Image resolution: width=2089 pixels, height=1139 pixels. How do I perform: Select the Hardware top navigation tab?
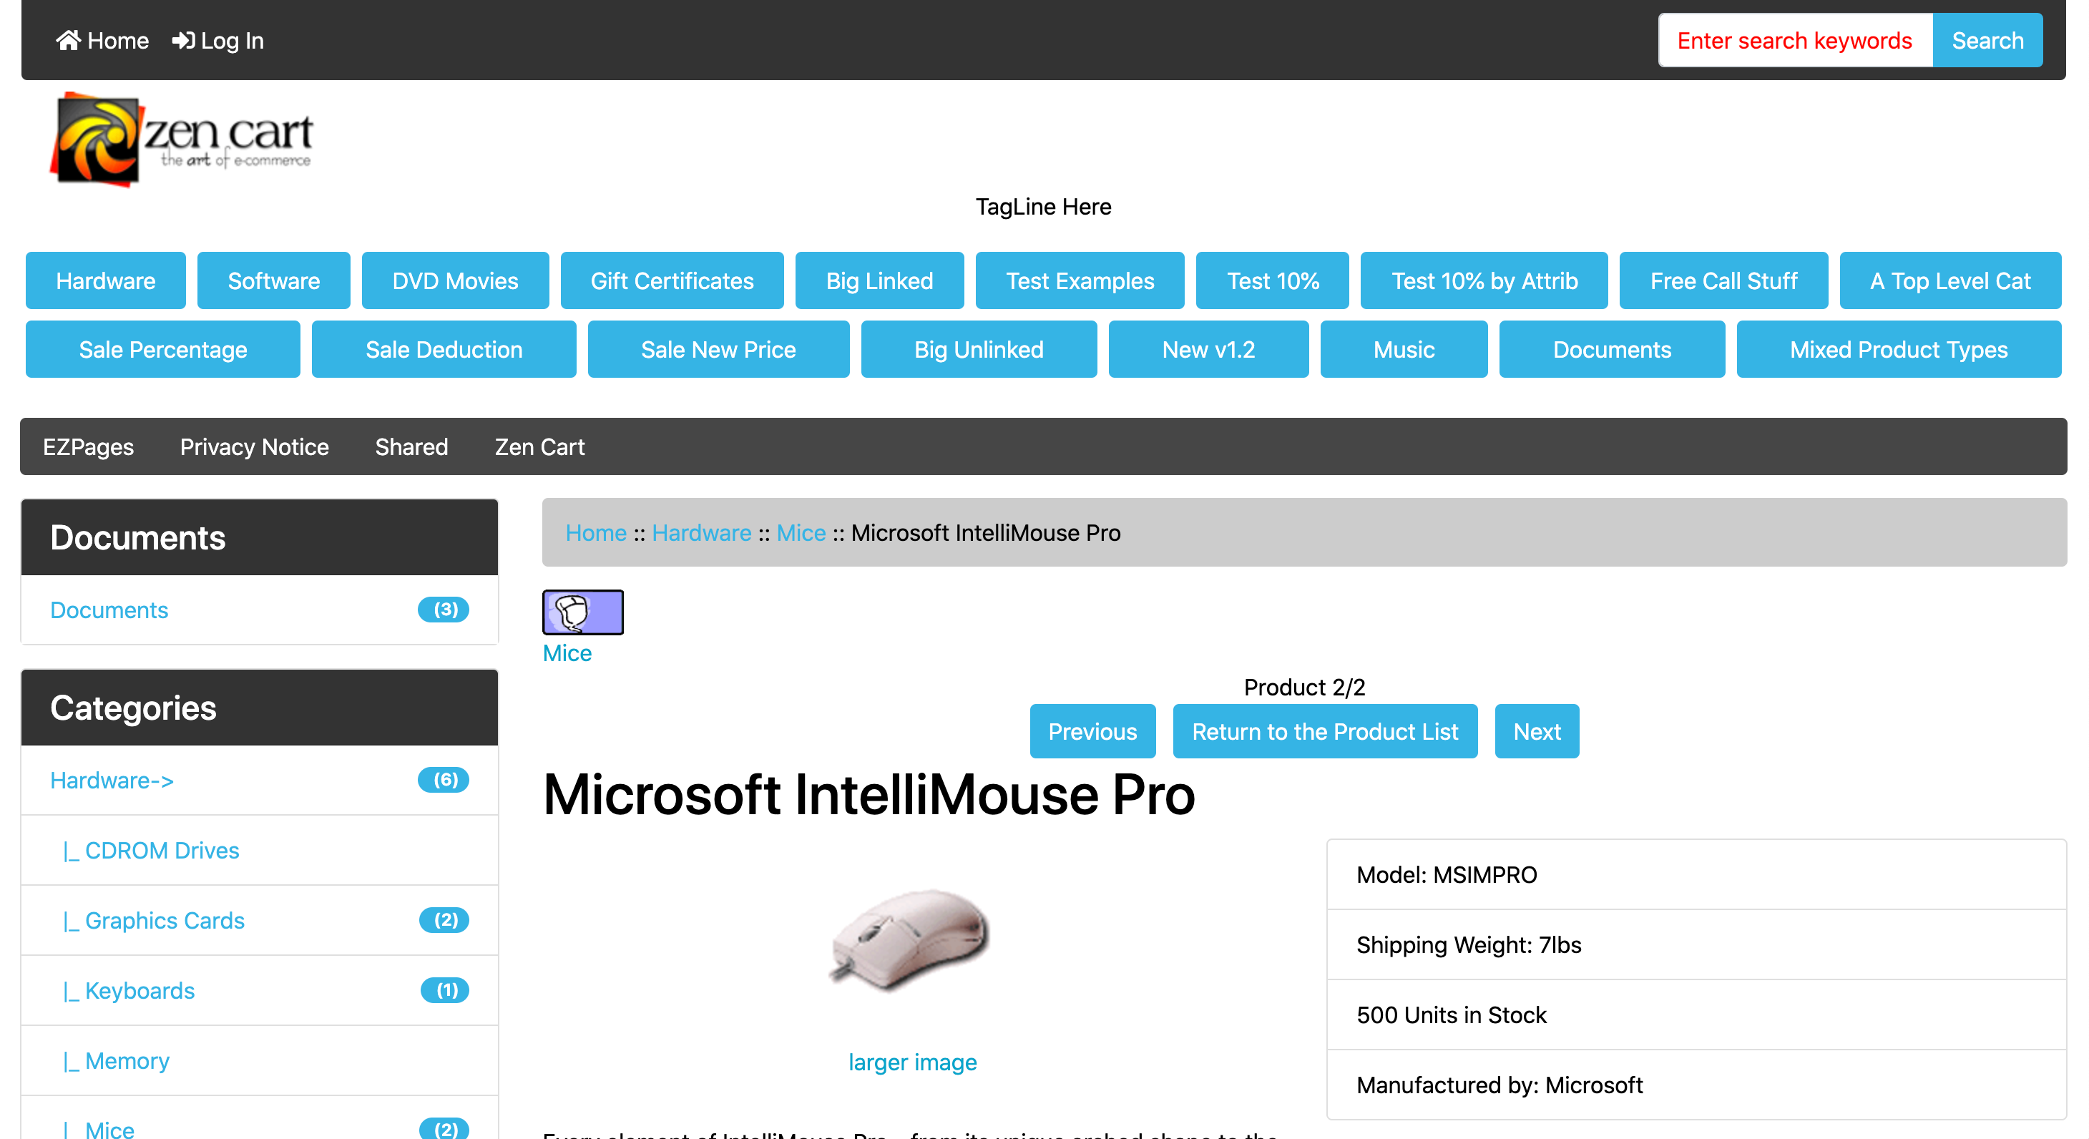point(105,280)
